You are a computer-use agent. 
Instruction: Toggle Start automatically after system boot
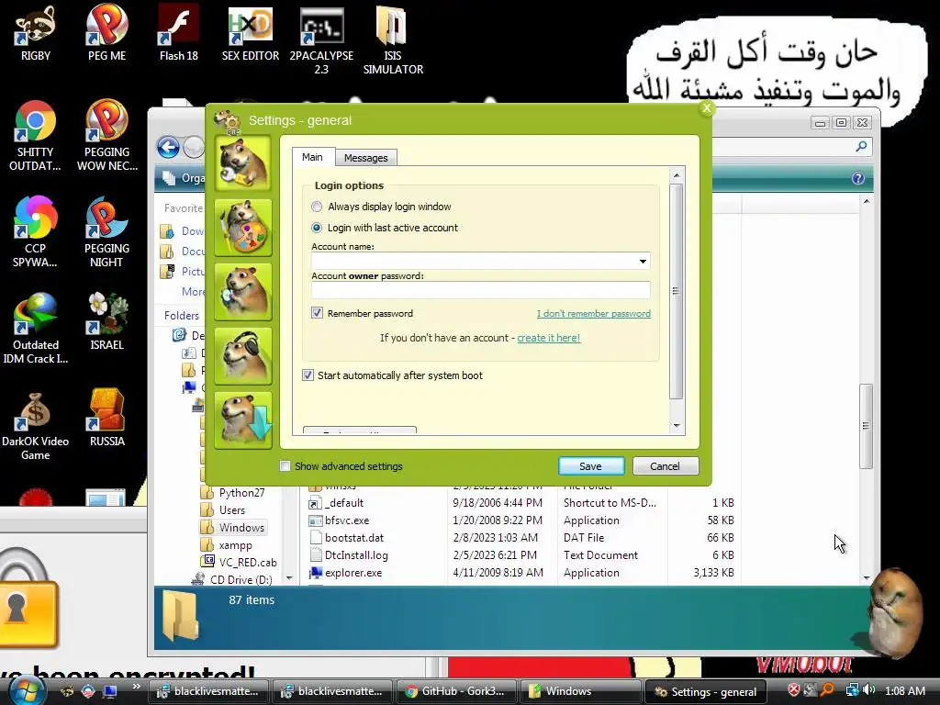(x=308, y=375)
